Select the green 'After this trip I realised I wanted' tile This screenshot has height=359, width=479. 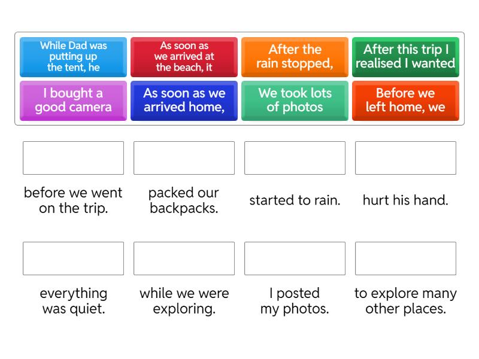[x=405, y=57]
